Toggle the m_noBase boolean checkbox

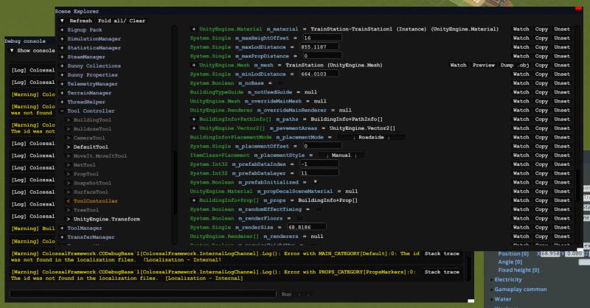[x=280, y=83]
